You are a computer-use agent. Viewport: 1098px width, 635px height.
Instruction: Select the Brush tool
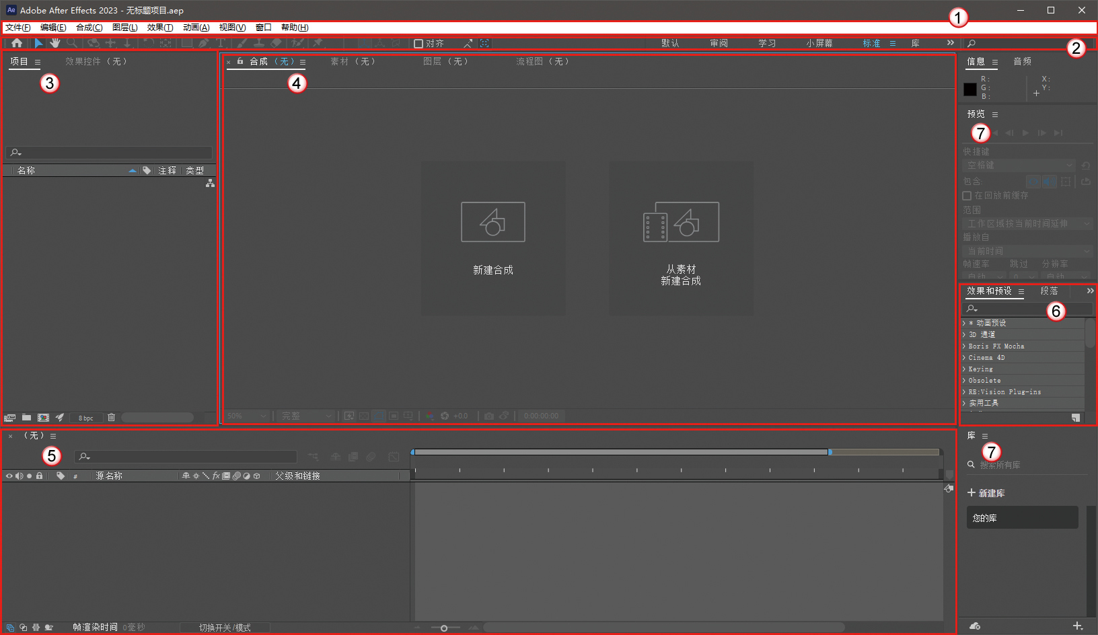[242, 43]
